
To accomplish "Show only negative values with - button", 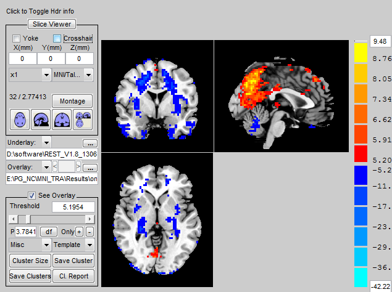I will point(90,232).
